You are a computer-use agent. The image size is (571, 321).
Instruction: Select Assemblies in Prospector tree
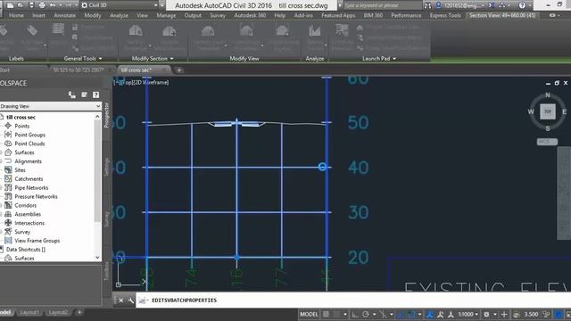pyautogui.click(x=28, y=214)
